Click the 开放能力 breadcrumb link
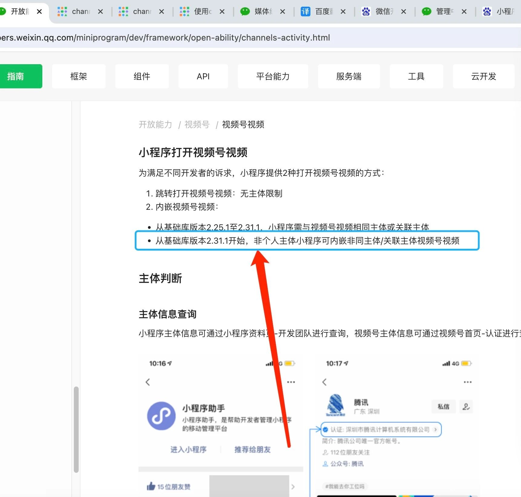Image resolution: width=521 pixels, height=497 pixels. (155, 124)
